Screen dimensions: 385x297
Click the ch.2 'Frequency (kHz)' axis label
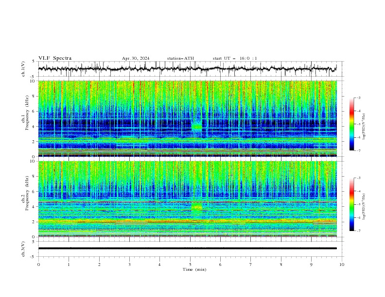(x=27, y=193)
